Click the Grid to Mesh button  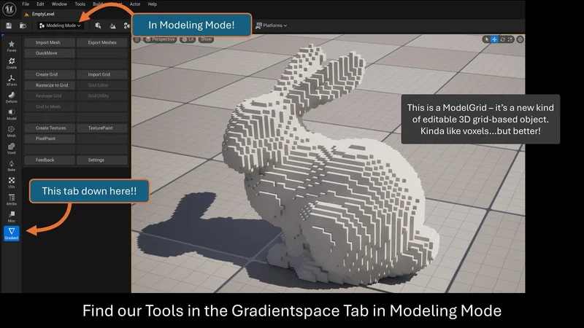click(50, 106)
